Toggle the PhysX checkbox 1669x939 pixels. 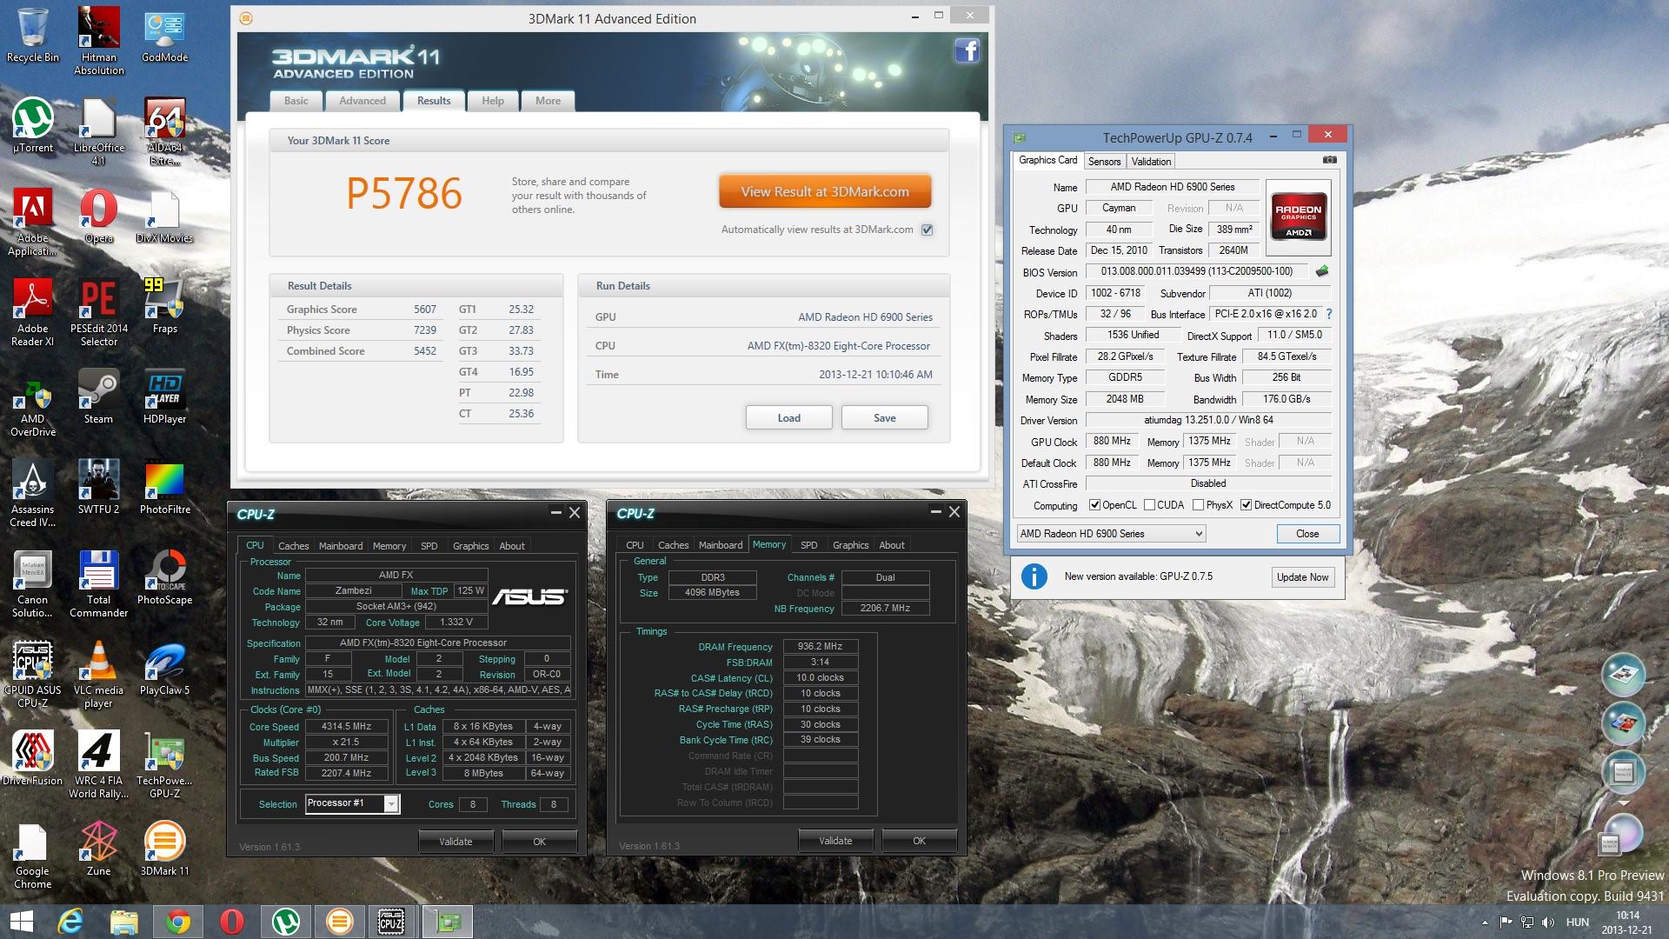point(1198,505)
